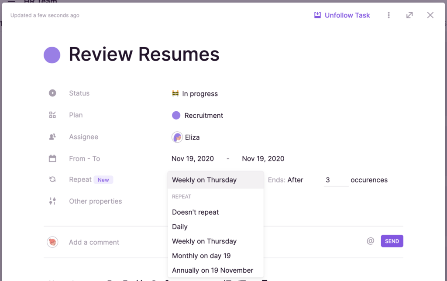Click the @ mention icon
This screenshot has width=447, height=281.
[370, 241]
